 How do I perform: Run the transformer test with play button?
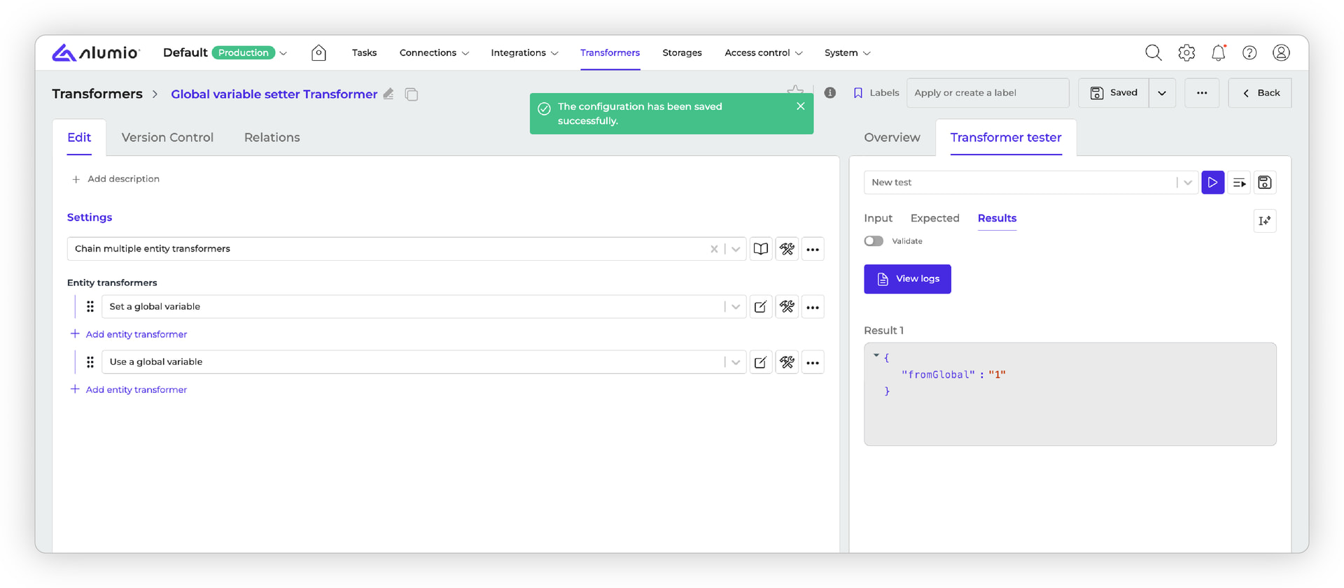pos(1212,182)
